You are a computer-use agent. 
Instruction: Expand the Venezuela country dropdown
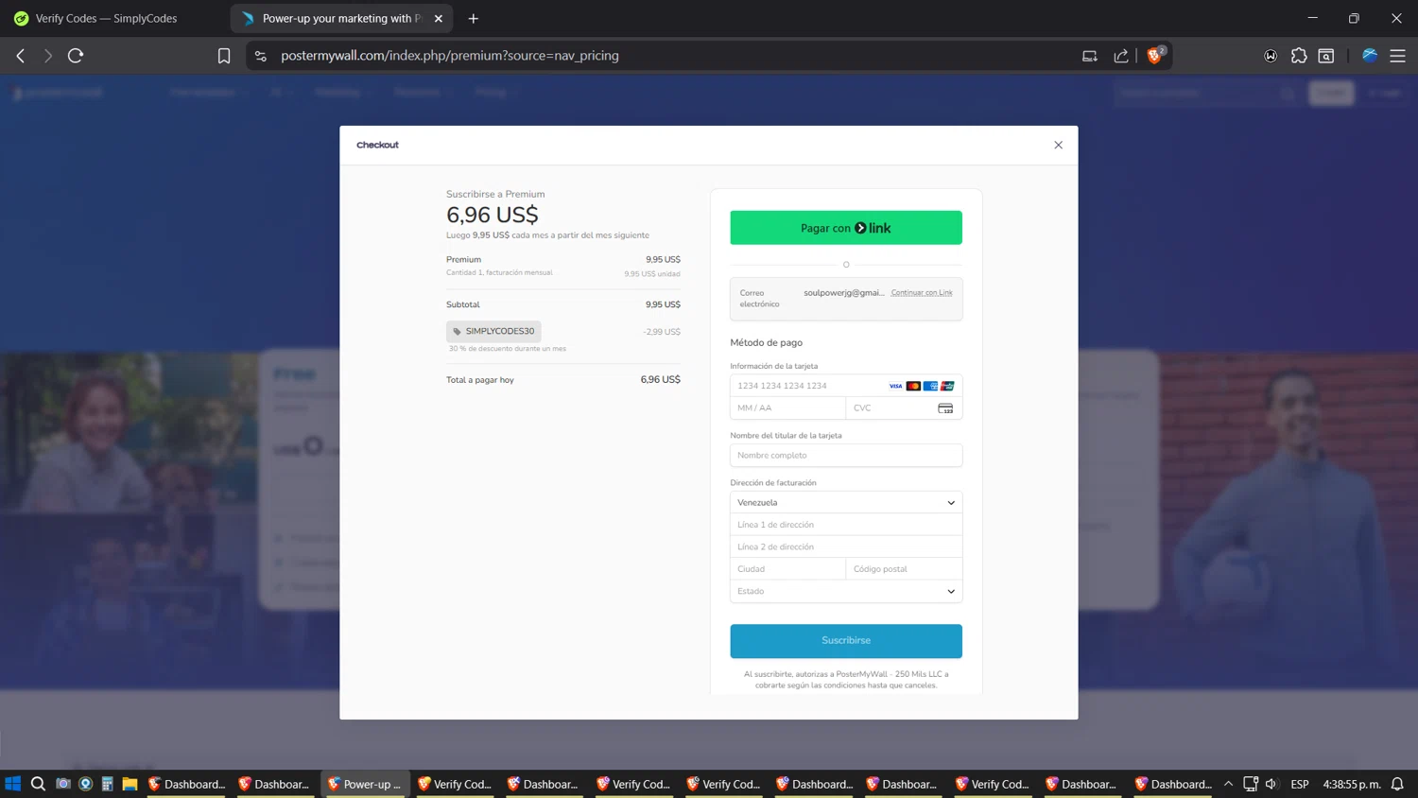click(845, 502)
